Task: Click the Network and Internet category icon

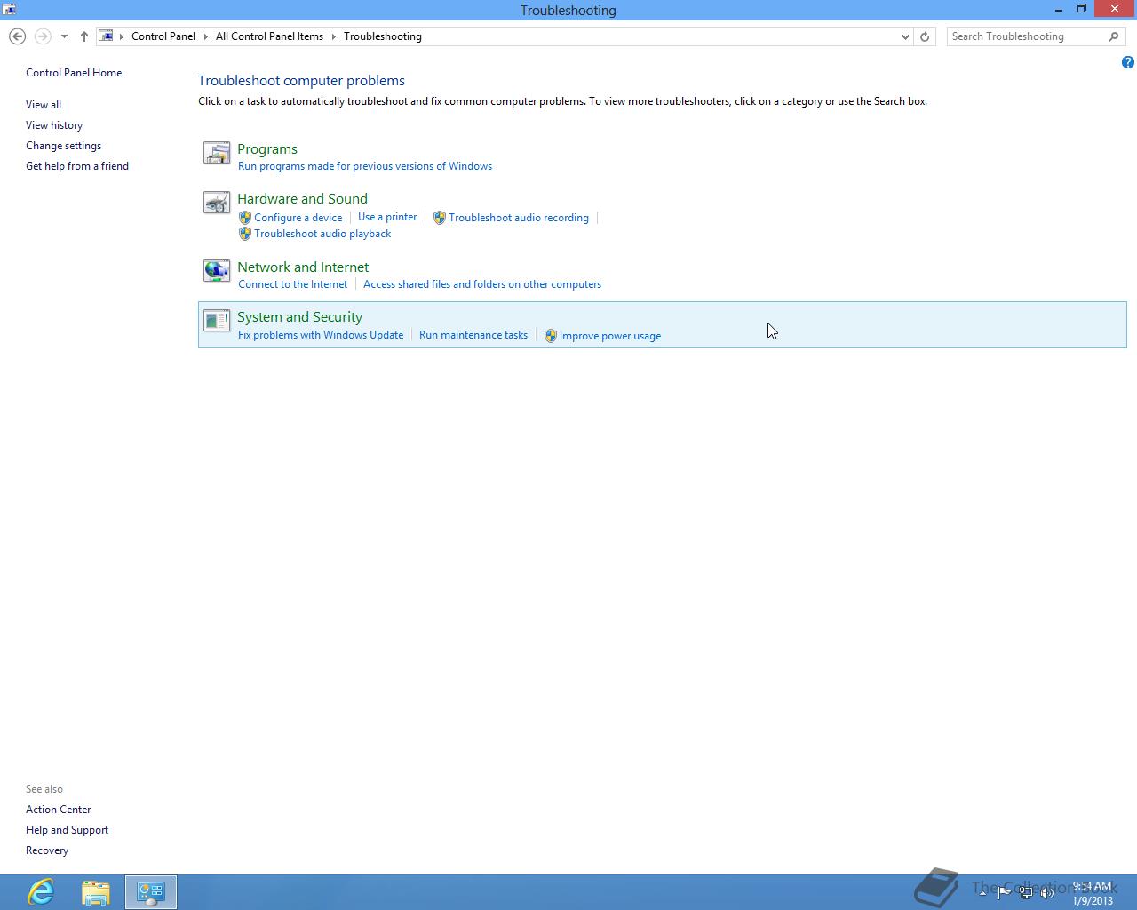Action: tap(217, 271)
